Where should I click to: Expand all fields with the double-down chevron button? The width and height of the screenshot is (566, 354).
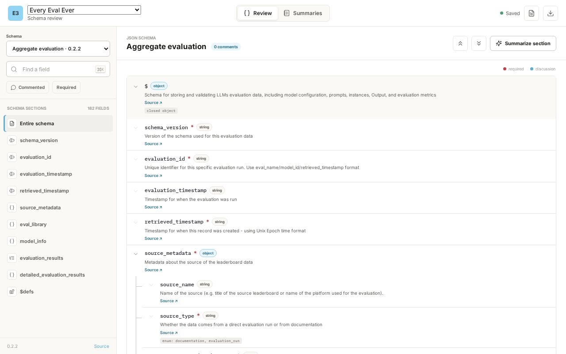click(x=479, y=43)
